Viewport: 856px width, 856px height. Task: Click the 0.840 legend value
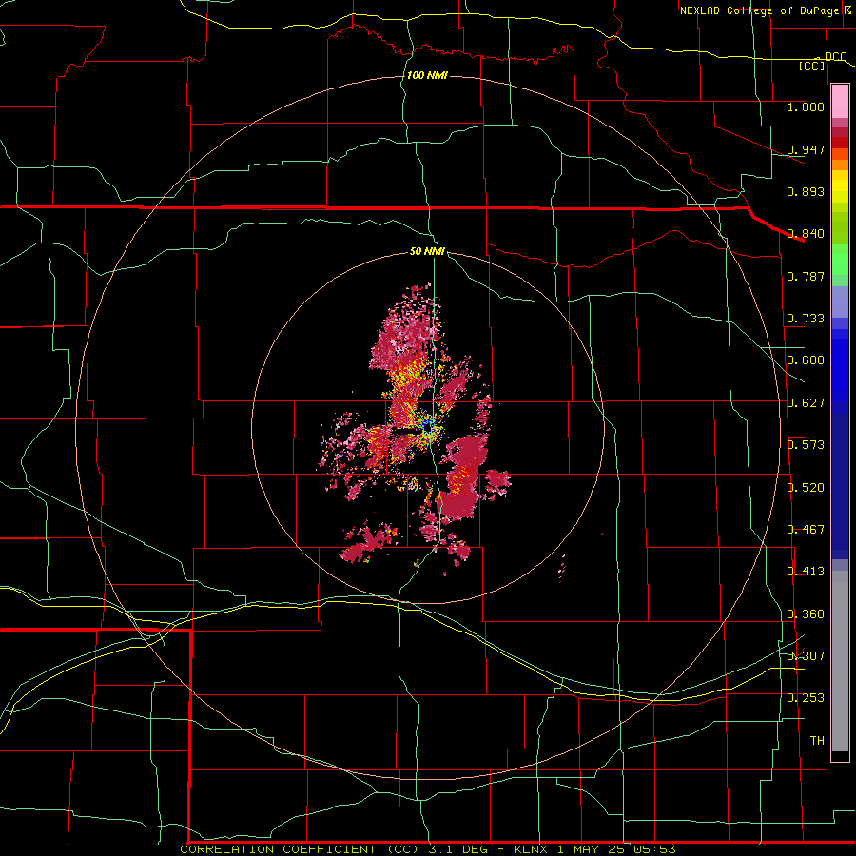[806, 234]
